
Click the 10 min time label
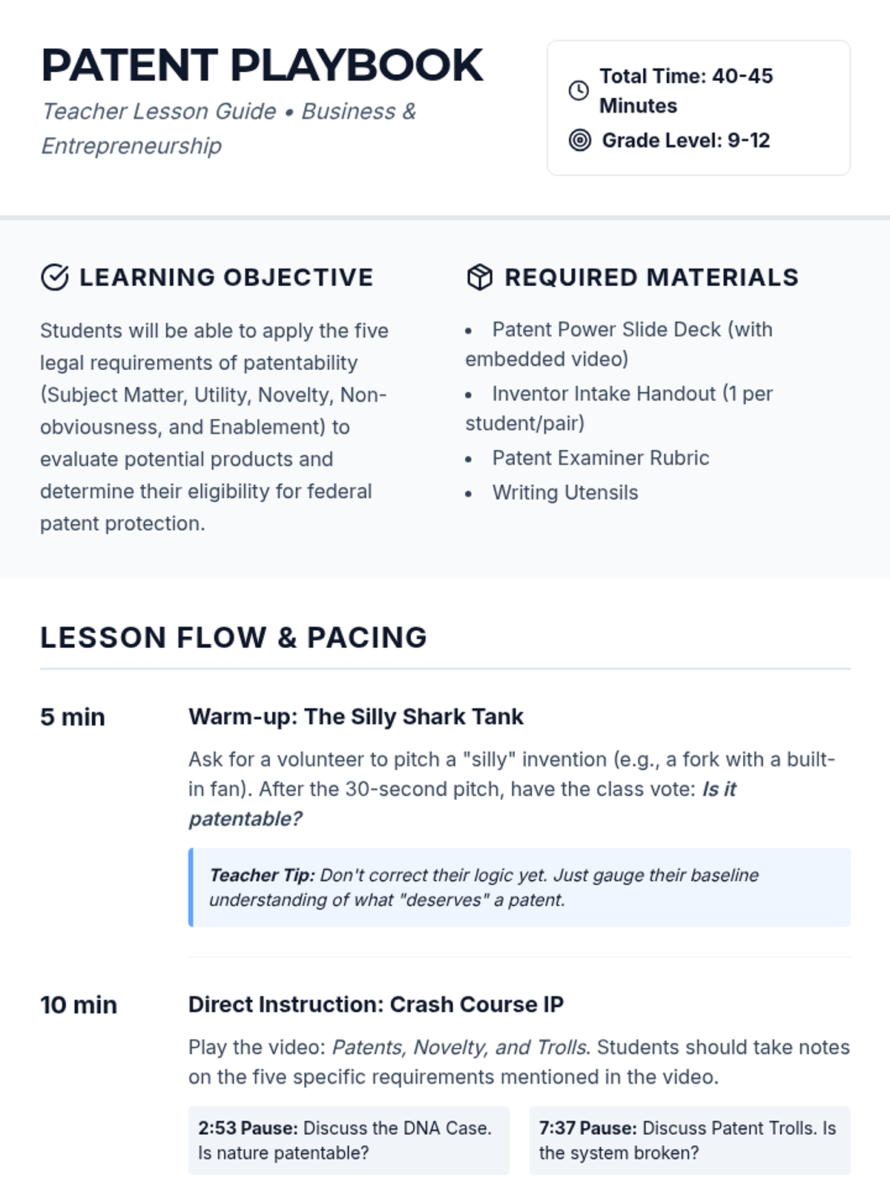pyautogui.click(x=79, y=1005)
